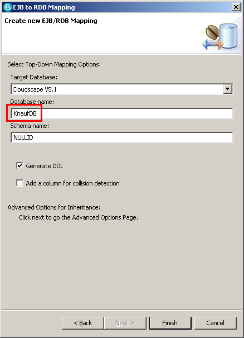This screenshot has width=244, height=338.
Task: Click the swirl application icon in title bar
Action: 8,7
